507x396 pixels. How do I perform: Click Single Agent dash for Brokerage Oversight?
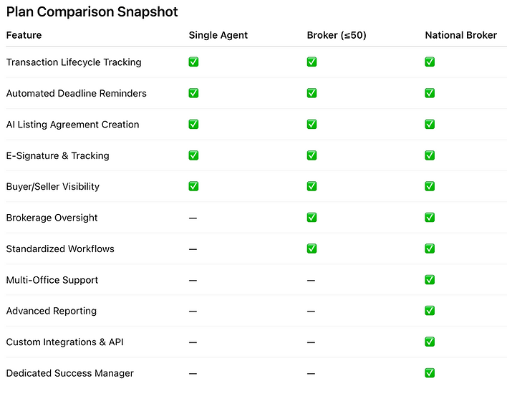193,218
